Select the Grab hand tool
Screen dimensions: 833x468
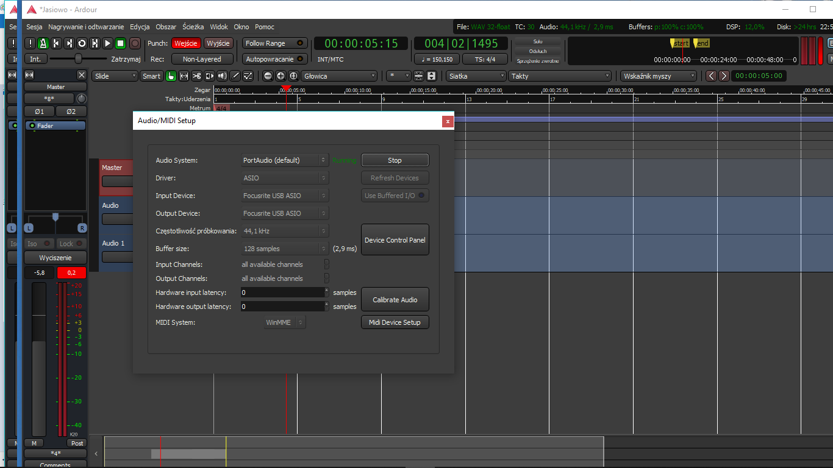pyautogui.click(x=171, y=76)
